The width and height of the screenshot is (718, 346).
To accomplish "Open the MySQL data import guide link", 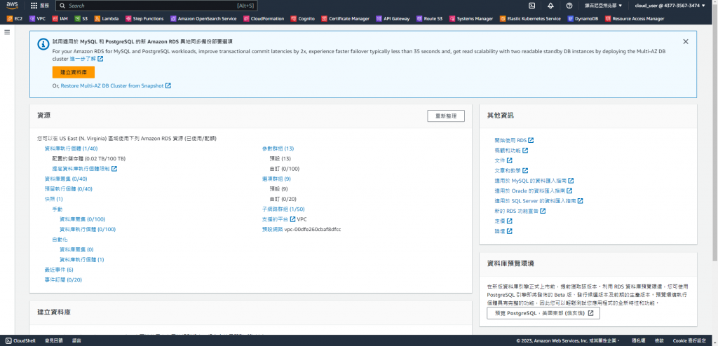I will click(x=534, y=180).
